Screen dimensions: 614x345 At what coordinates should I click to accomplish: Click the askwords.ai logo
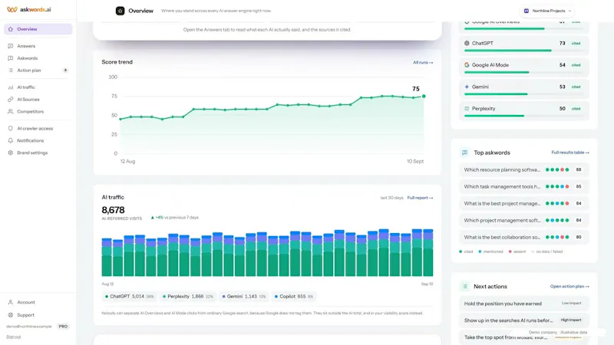point(29,9)
